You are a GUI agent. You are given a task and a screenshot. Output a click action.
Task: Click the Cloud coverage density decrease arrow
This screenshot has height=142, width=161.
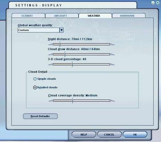point(50,101)
